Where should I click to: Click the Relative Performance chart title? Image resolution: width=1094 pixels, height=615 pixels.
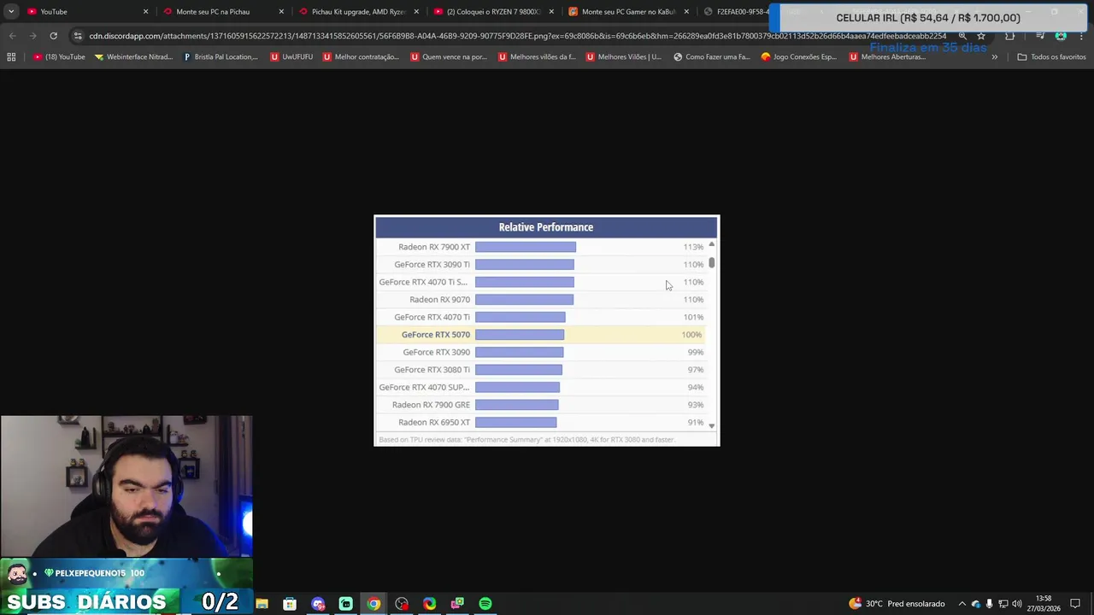546,227
